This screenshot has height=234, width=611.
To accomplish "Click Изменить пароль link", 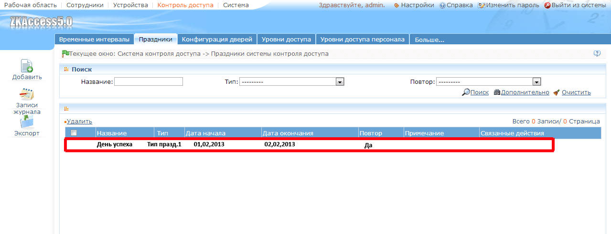I will coord(513,5).
